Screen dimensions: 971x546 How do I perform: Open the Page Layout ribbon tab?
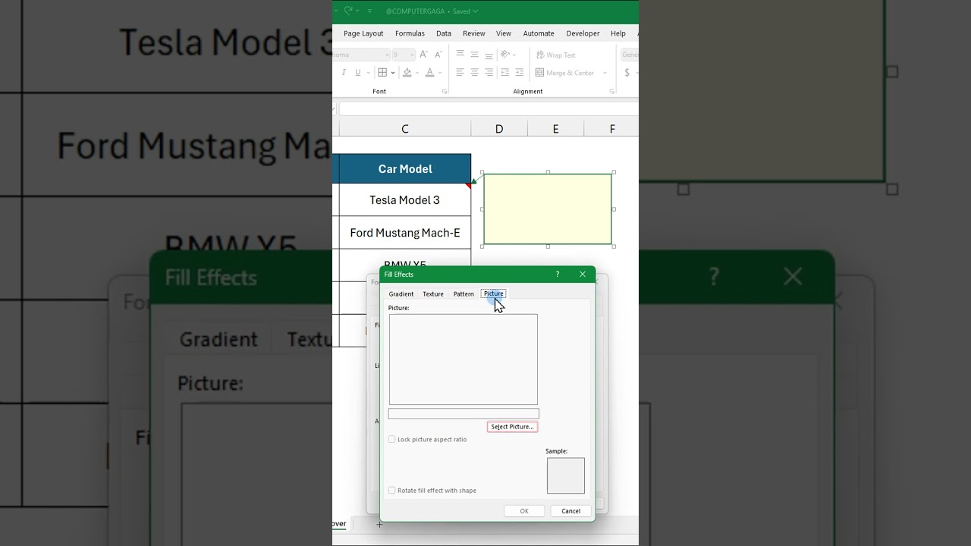coord(363,33)
